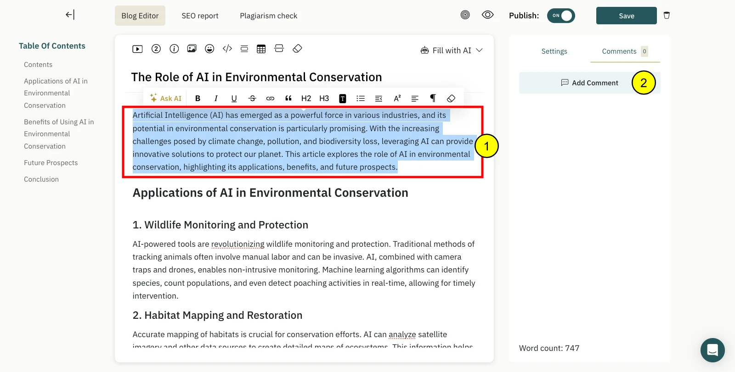This screenshot has width=735, height=372.
Task: Ask AI about the selected text
Action: click(x=166, y=98)
